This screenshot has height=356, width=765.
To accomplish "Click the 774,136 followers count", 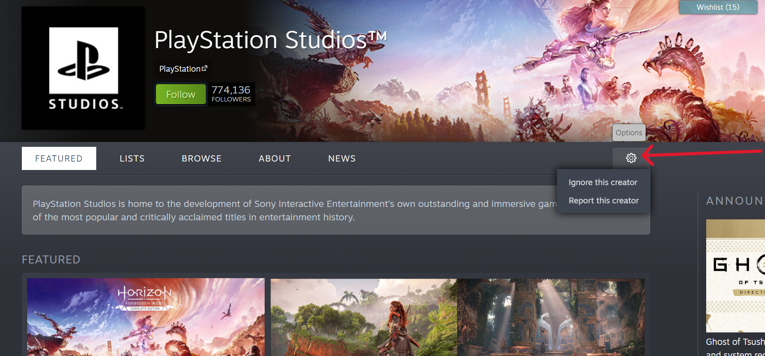I will point(231,94).
